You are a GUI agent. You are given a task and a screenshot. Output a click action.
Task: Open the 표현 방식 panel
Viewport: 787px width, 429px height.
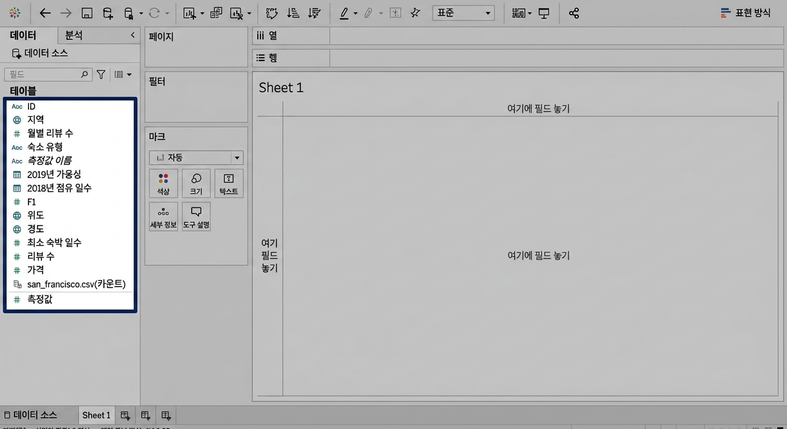(746, 13)
